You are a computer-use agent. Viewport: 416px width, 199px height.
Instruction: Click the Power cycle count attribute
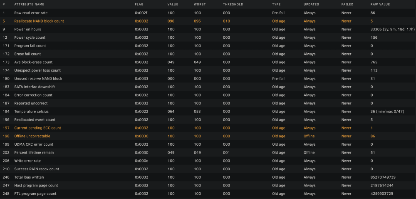pyautogui.click(x=30, y=37)
